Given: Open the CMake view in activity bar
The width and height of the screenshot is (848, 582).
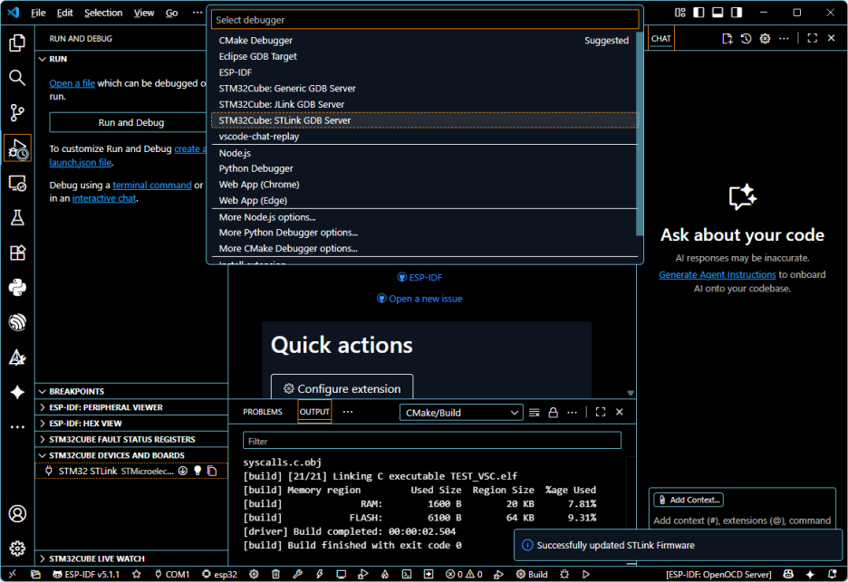Looking at the screenshot, I should click(x=17, y=358).
